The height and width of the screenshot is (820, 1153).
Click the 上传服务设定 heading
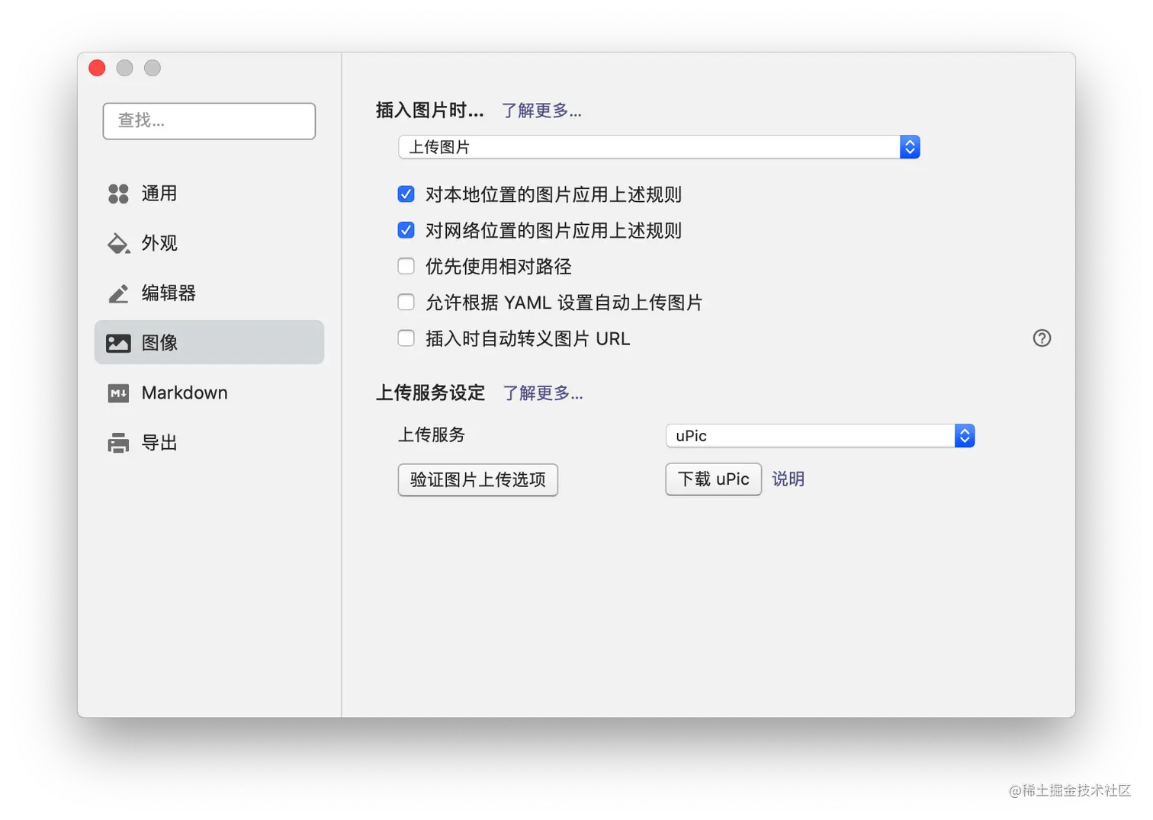click(431, 393)
